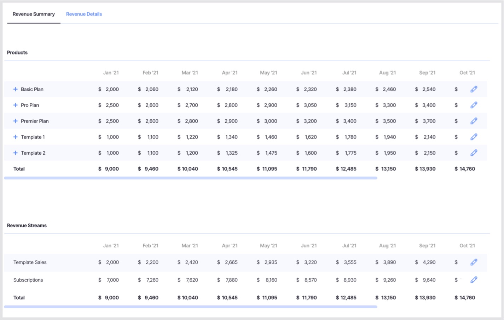Viewport: 504px width, 320px height.
Task: Click the Subscriptions row pencil icon
Action: point(474,280)
